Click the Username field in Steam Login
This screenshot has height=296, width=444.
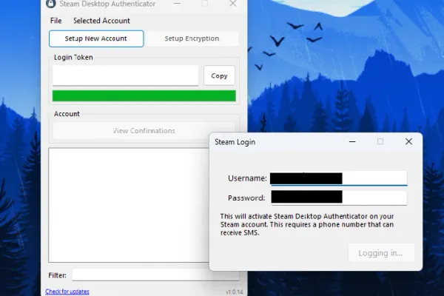pyautogui.click(x=339, y=178)
